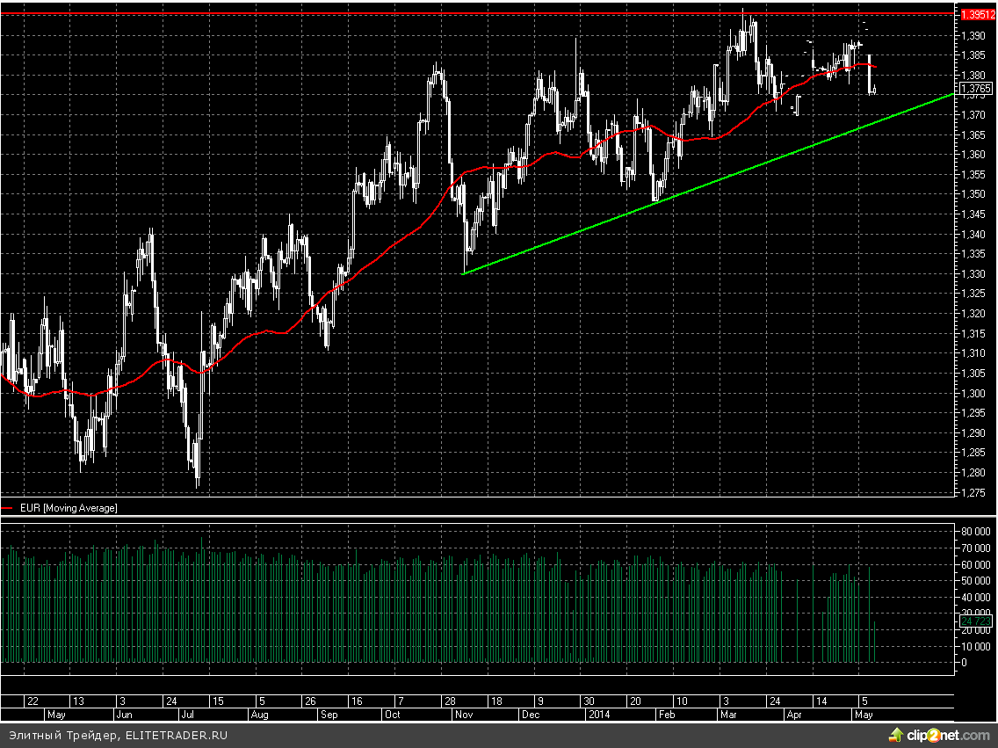Click the 1,275 price axis label
Viewport: 998px width, 748px height.
click(973, 493)
